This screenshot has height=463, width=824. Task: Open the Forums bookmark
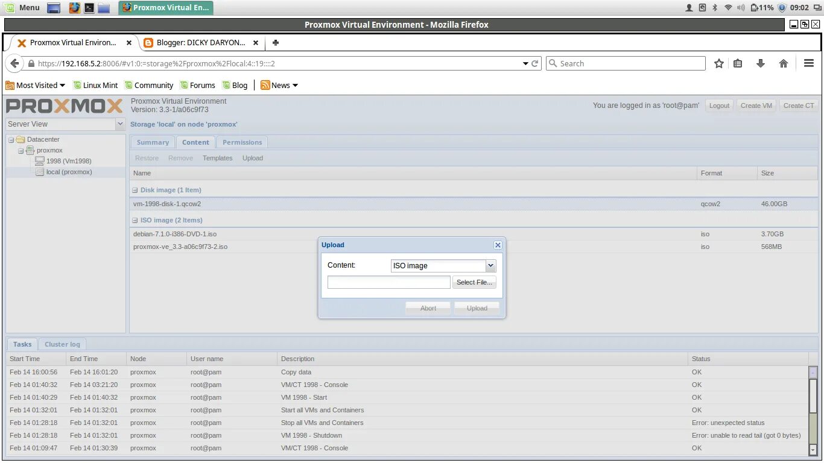197,85
